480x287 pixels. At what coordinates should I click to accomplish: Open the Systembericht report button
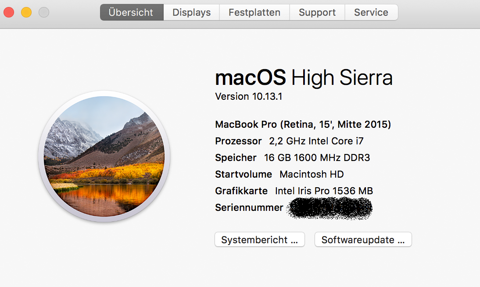pos(260,240)
